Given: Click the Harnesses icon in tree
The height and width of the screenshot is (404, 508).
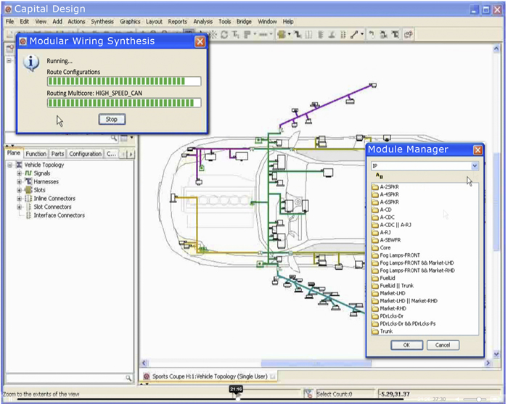Looking at the screenshot, I should point(28,181).
